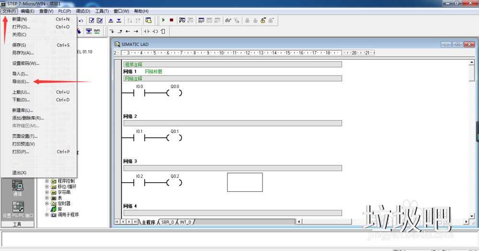Click the Download blue down-arrow icon
Screen dimensions: 479x251
(118, 21)
